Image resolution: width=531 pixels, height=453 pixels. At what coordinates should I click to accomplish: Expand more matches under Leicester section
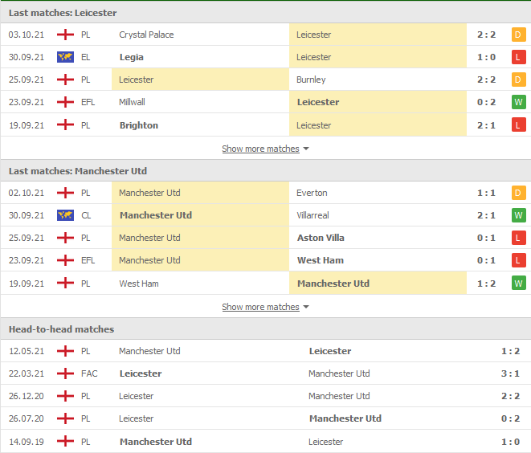(261, 149)
